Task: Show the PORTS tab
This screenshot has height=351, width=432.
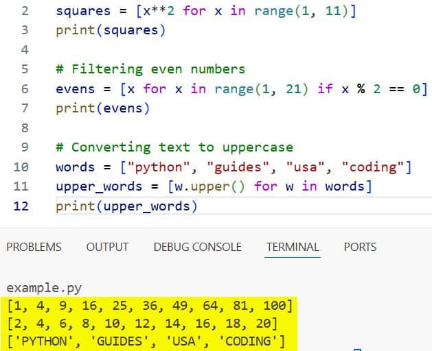Action: pyautogui.click(x=360, y=247)
